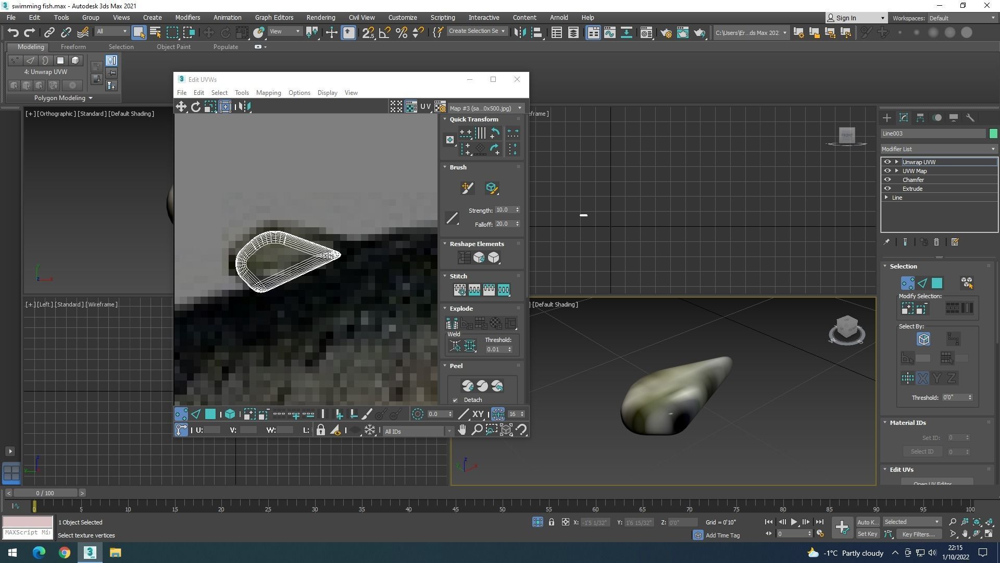Open the Graph Editors menu
This screenshot has width=1000, height=563.
click(274, 18)
